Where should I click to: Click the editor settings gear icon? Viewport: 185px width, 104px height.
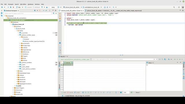[x=60, y=43]
